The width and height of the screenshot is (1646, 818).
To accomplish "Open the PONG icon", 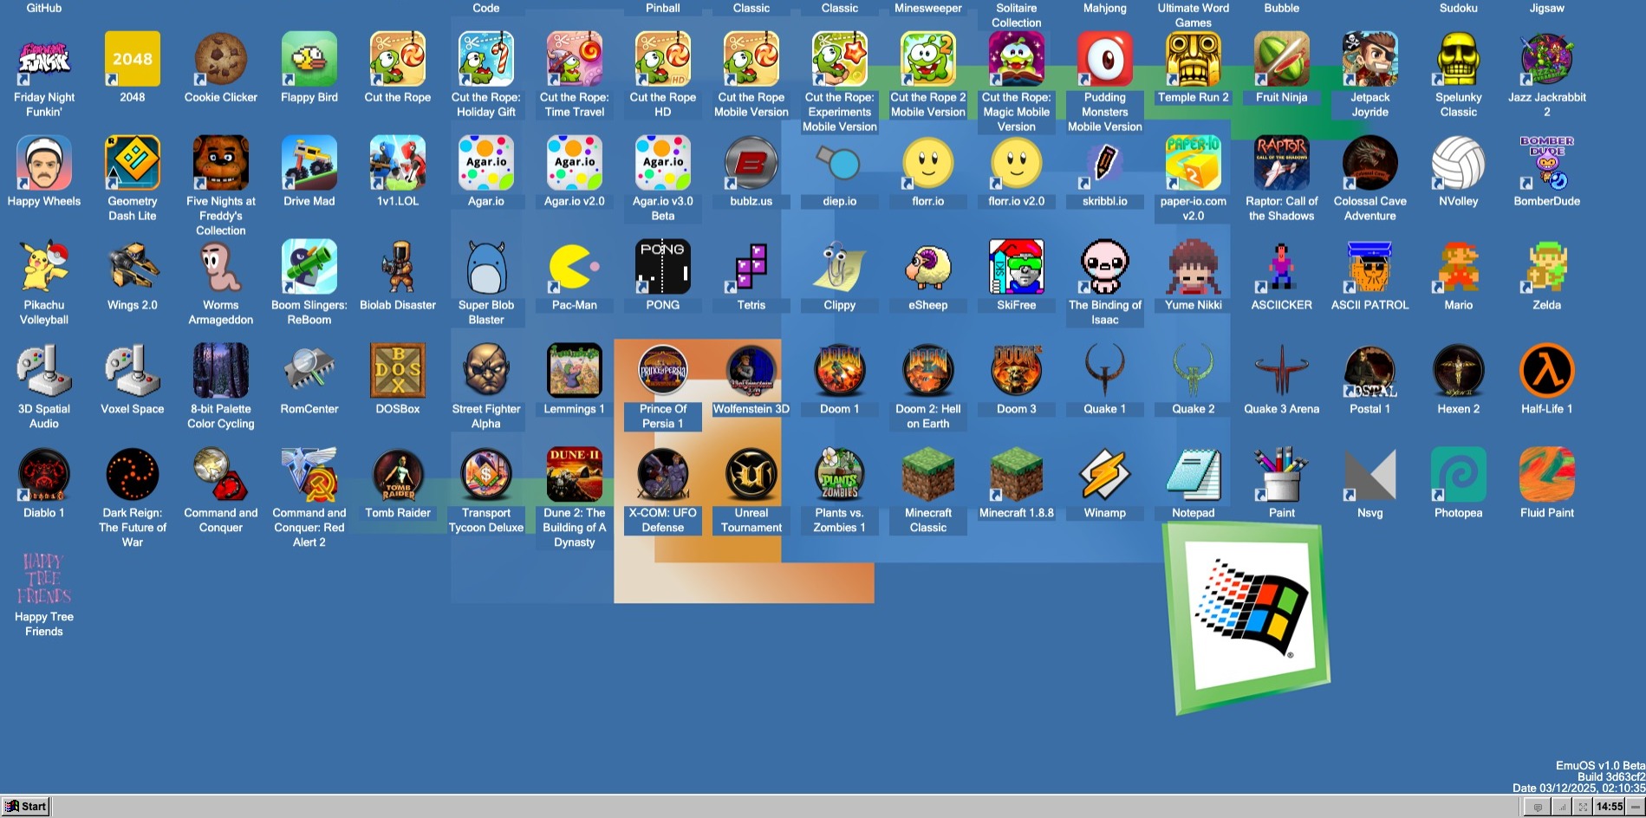I will click(663, 267).
